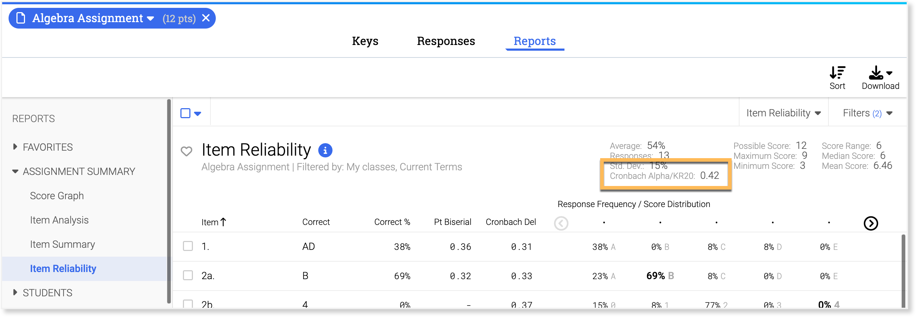Open the Score Graph report
The image size is (916, 317).
click(x=57, y=196)
